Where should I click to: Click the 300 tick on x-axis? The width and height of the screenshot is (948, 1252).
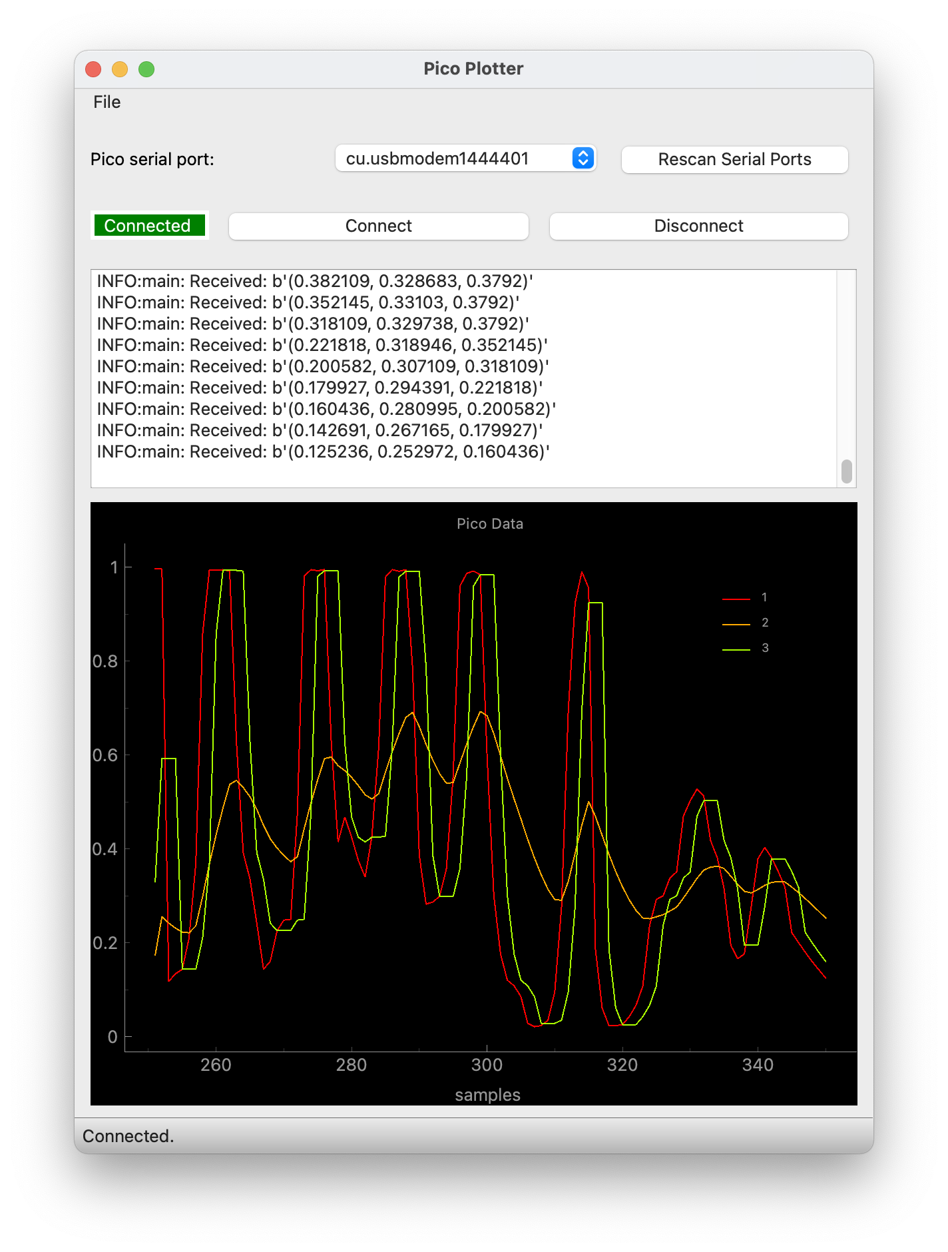click(487, 1065)
